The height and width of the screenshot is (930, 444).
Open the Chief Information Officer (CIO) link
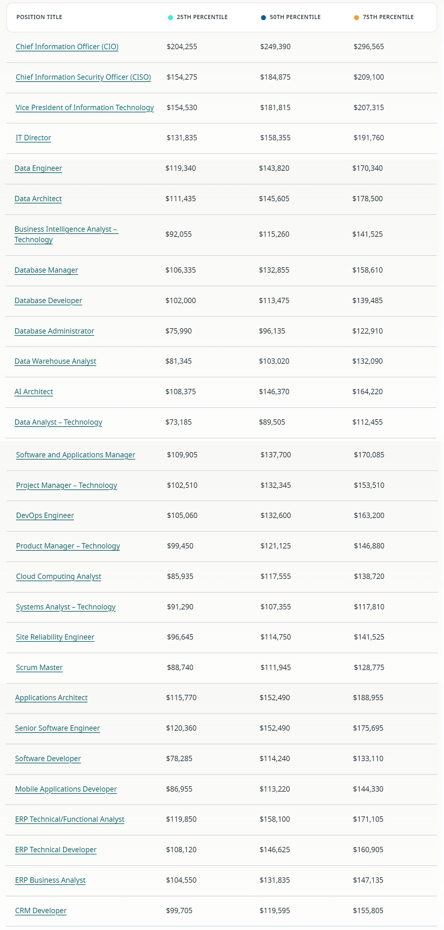[67, 47]
